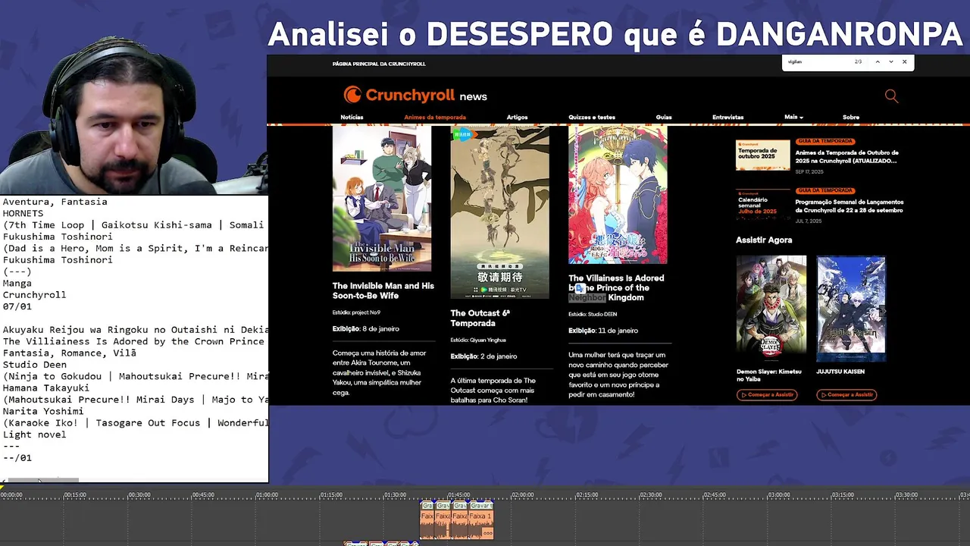Click 'Akuyaku Reijou wa Ringoku' line in editor
This screenshot has width=970, height=546.
[135, 330]
